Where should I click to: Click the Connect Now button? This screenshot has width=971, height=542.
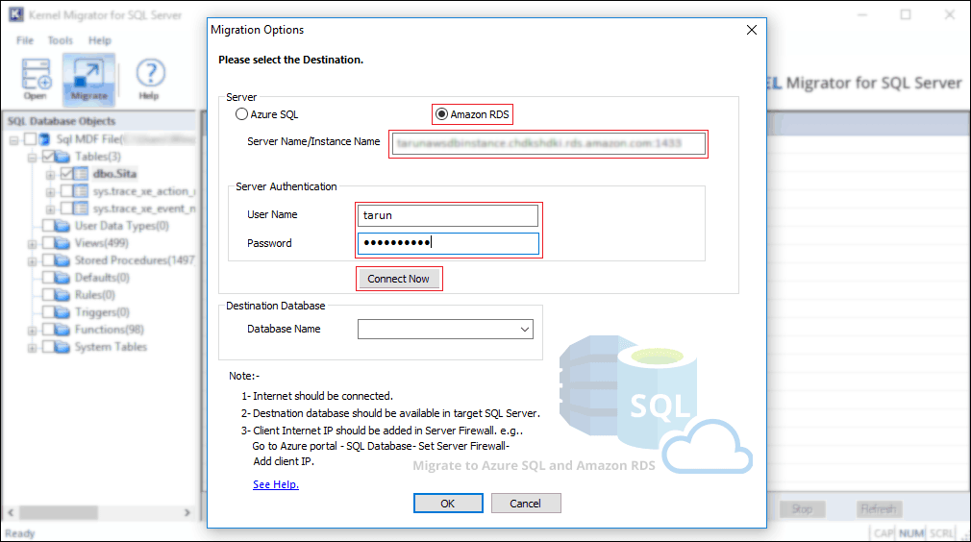(399, 279)
